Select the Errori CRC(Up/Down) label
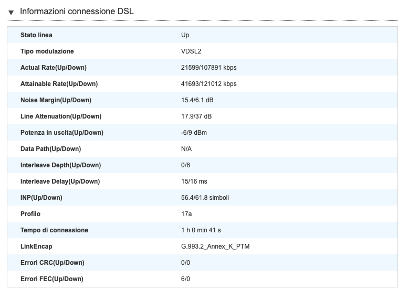The width and height of the screenshot is (408, 300). [x=53, y=263]
